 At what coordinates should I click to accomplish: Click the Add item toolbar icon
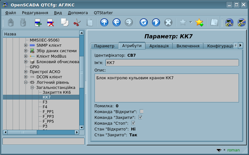(x=38, y=23)
